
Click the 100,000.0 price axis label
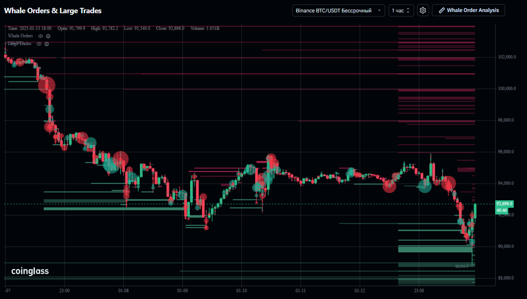506,89
